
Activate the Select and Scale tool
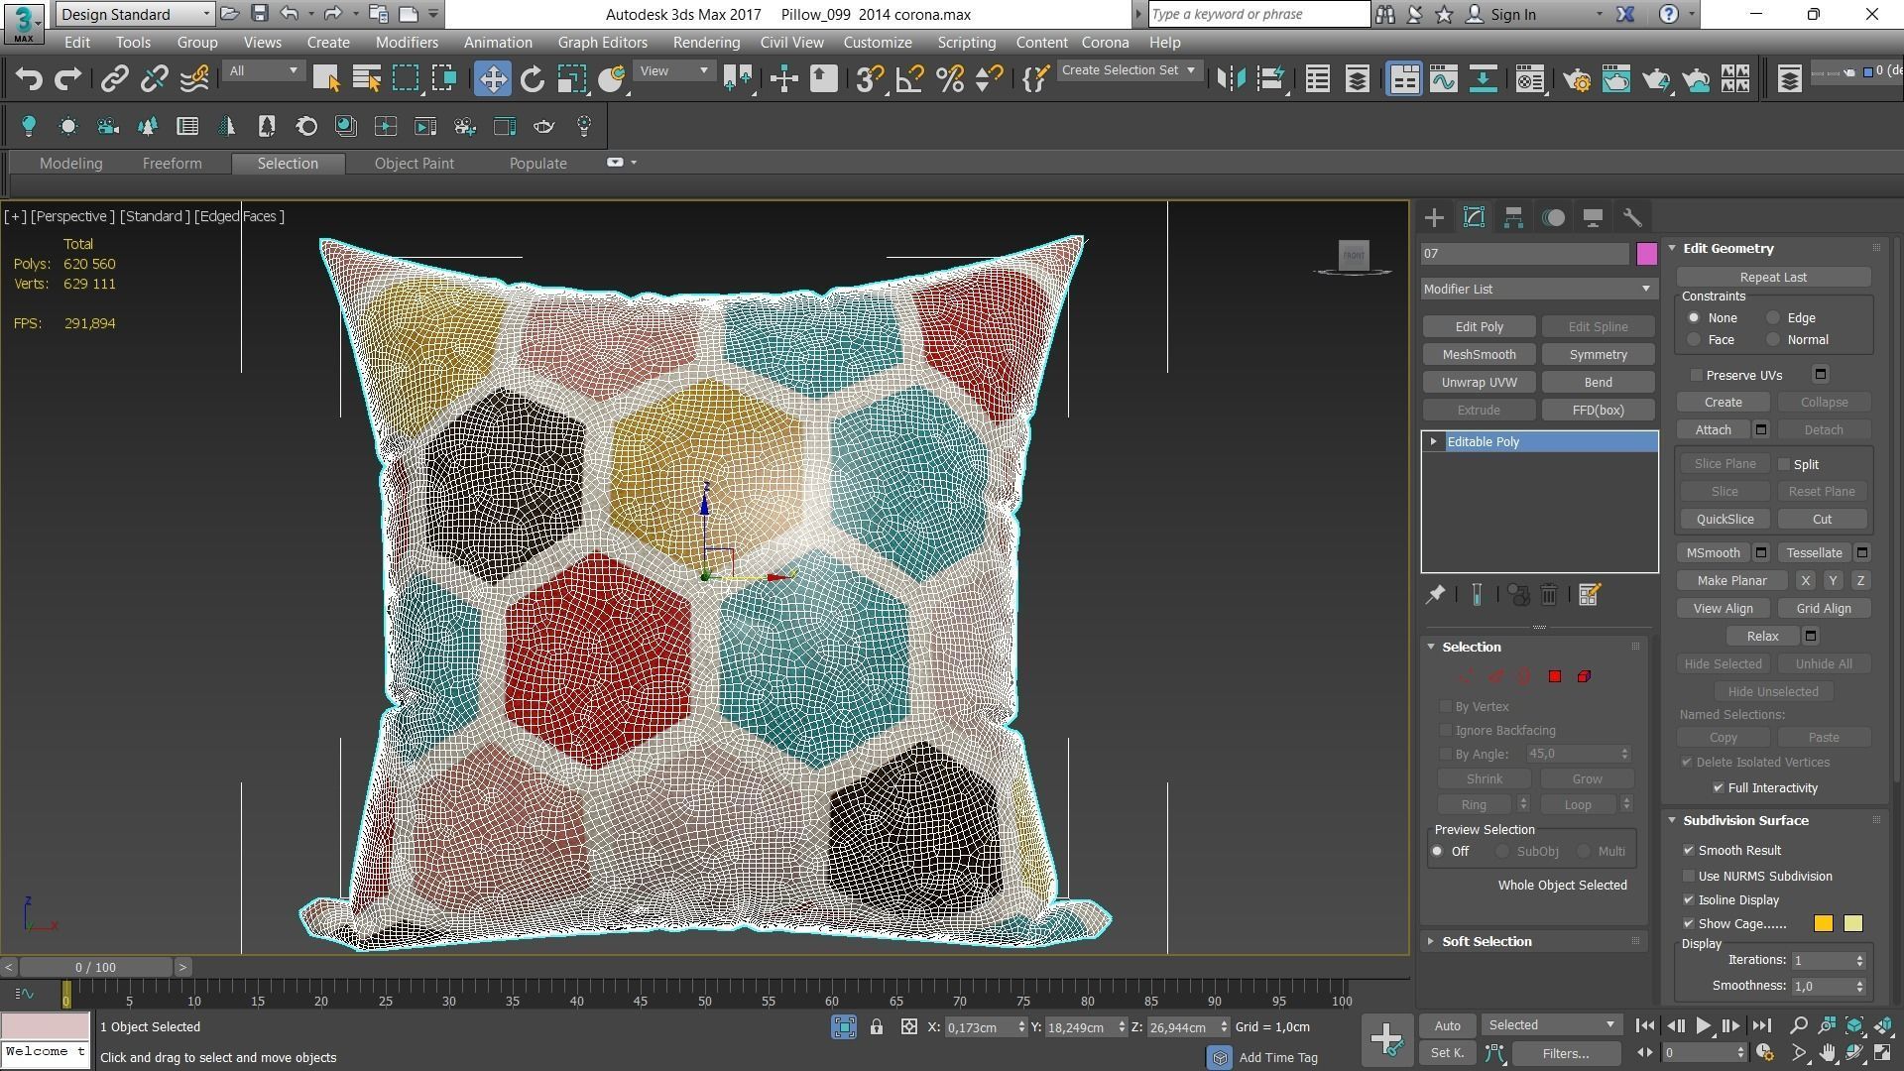coord(572,79)
